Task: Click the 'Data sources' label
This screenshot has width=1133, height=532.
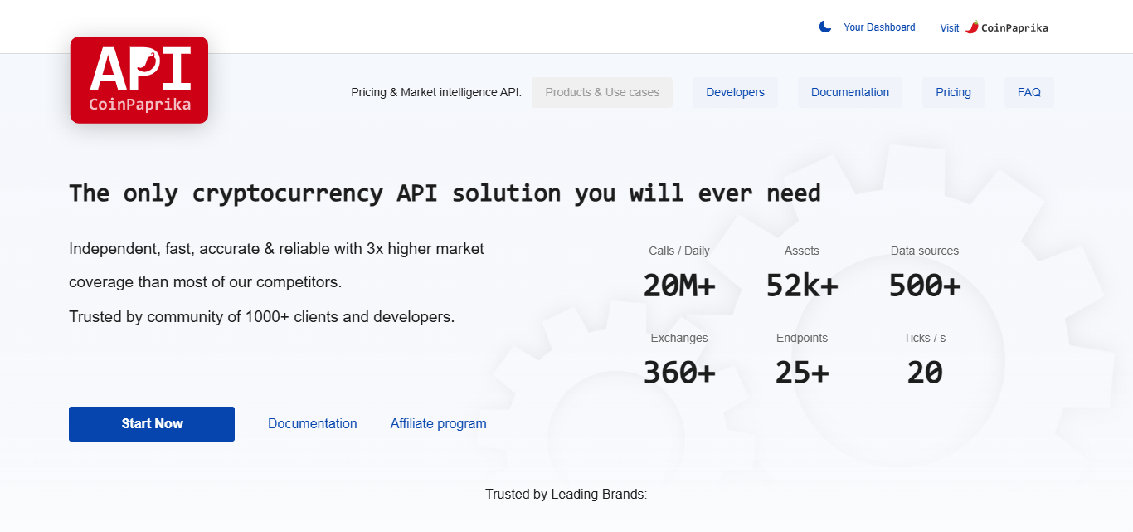Action: pos(925,251)
